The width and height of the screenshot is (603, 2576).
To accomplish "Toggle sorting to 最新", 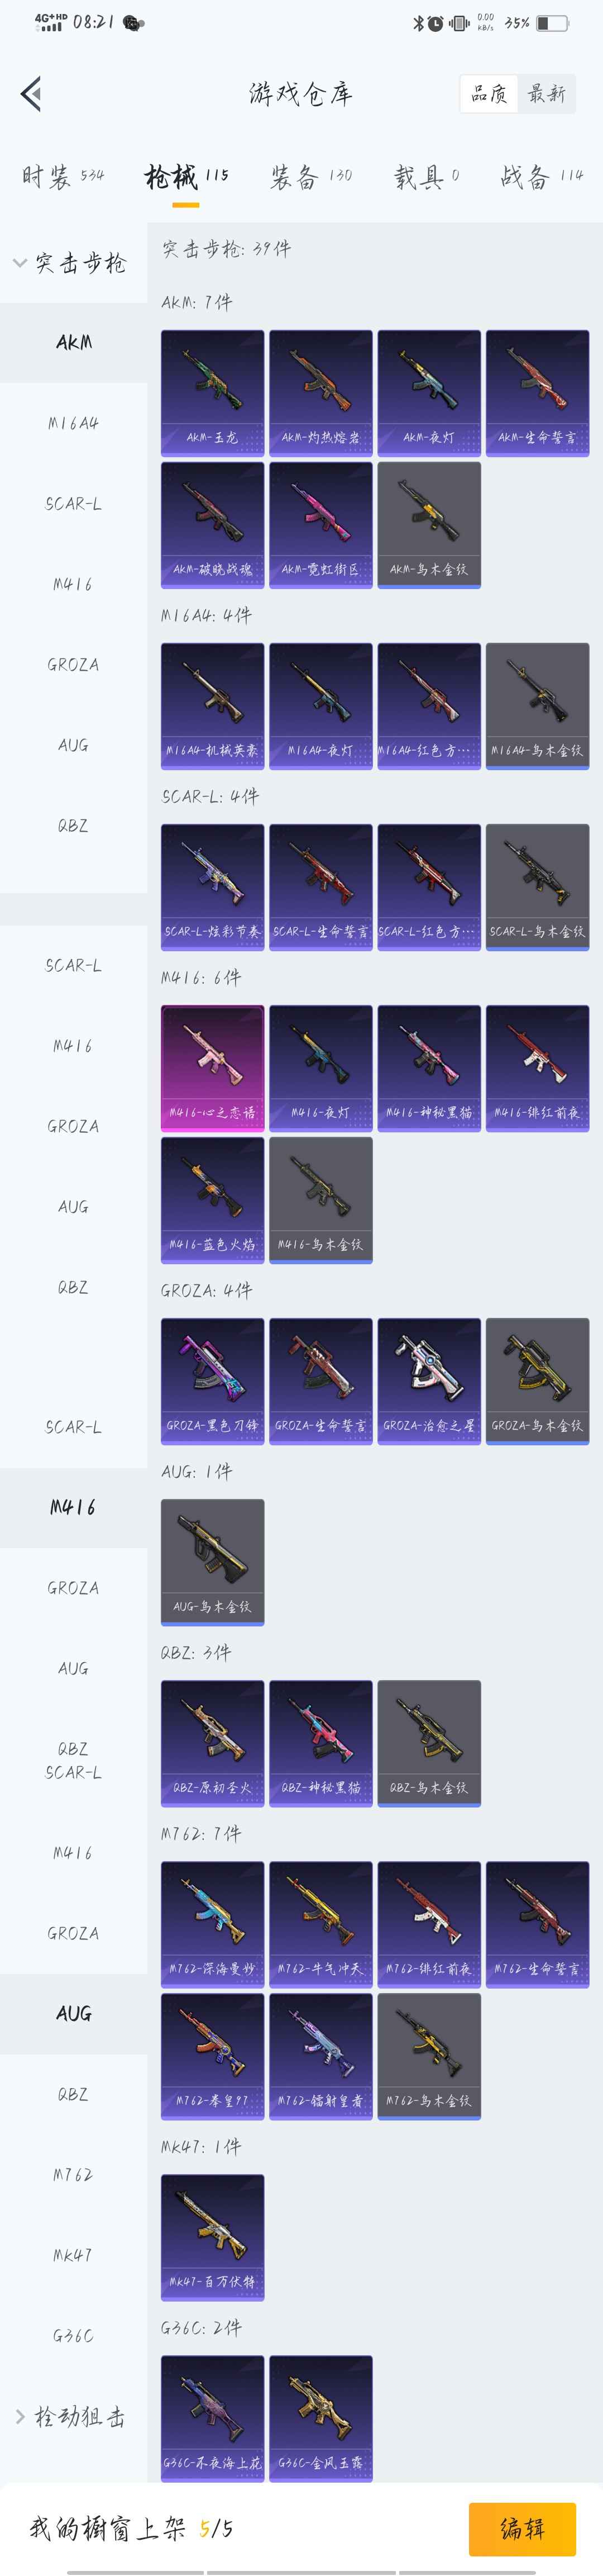I will (546, 94).
